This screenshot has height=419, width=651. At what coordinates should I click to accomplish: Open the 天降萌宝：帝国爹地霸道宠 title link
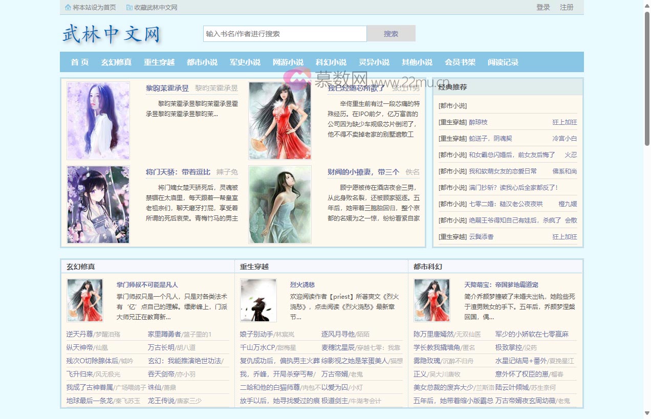click(501, 284)
